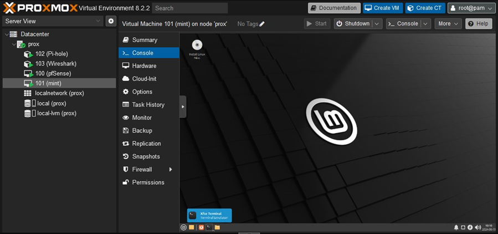Click the edit tags pencil icon
Viewport: 498px width, 234px height.
click(x=262, y=24)
